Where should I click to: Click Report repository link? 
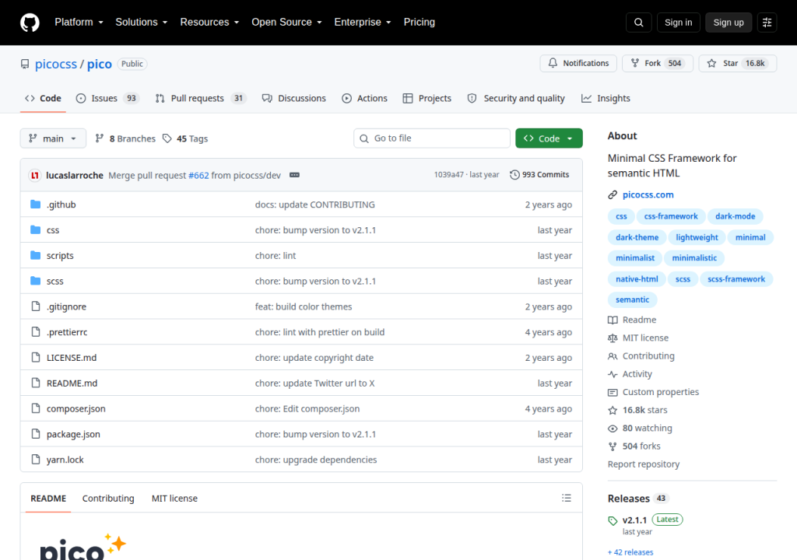click(644, 464)
